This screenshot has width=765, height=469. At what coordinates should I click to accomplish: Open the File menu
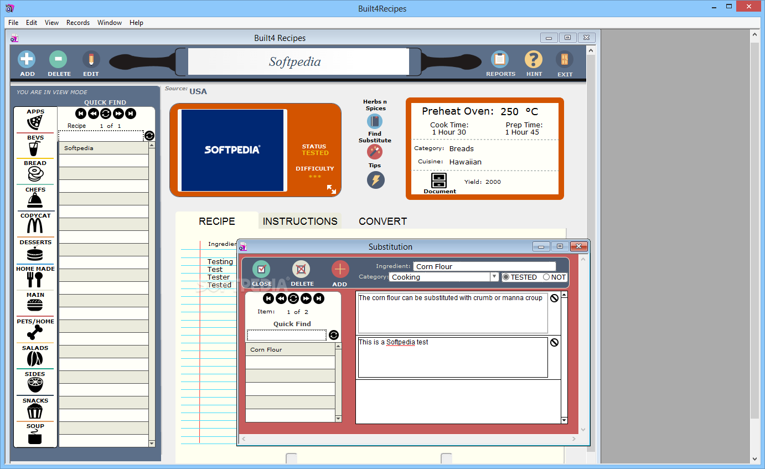[13, 23]
